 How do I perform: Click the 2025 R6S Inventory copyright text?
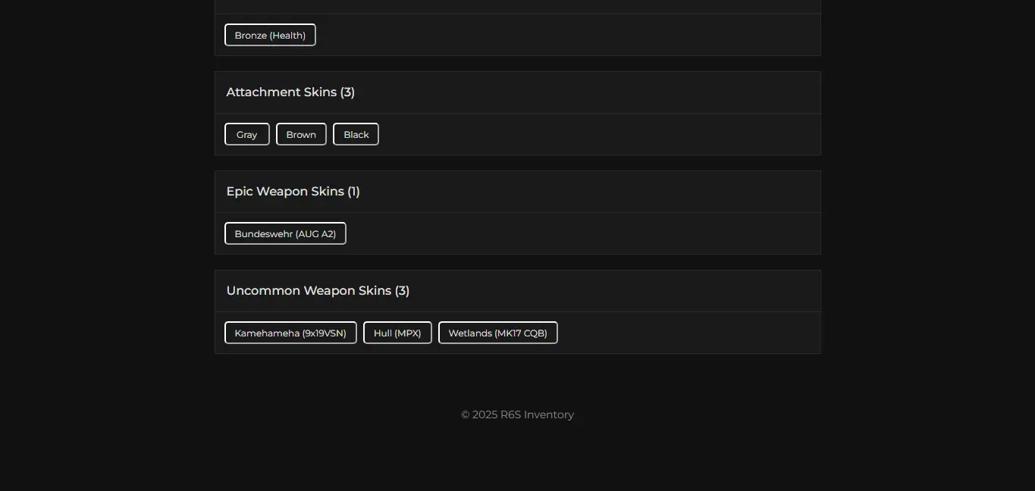pyautogui.click(x=517, y=414)
